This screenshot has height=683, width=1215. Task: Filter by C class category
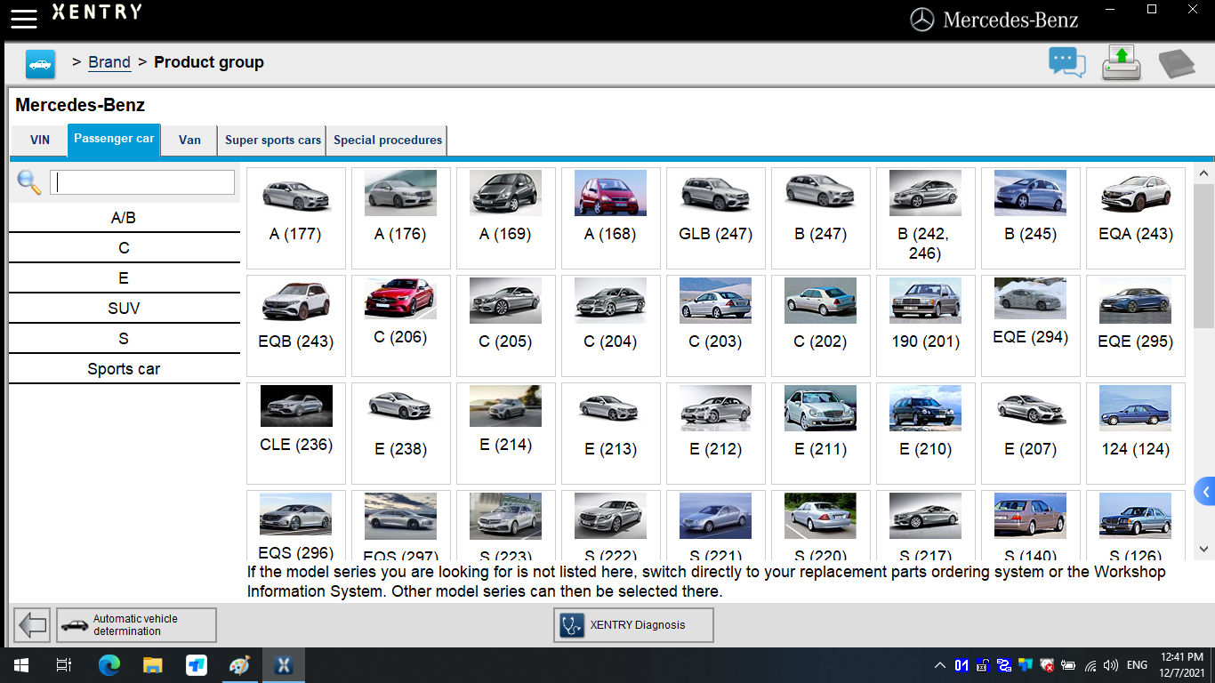(x=125, y=248)
